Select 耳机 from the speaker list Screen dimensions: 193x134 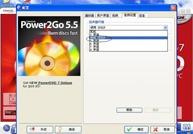click(x=128, y=32)
